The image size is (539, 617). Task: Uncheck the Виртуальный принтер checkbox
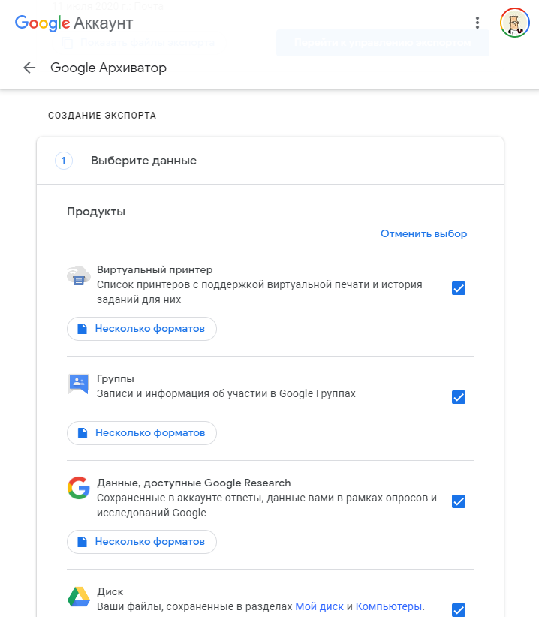(x=459, y=288)
